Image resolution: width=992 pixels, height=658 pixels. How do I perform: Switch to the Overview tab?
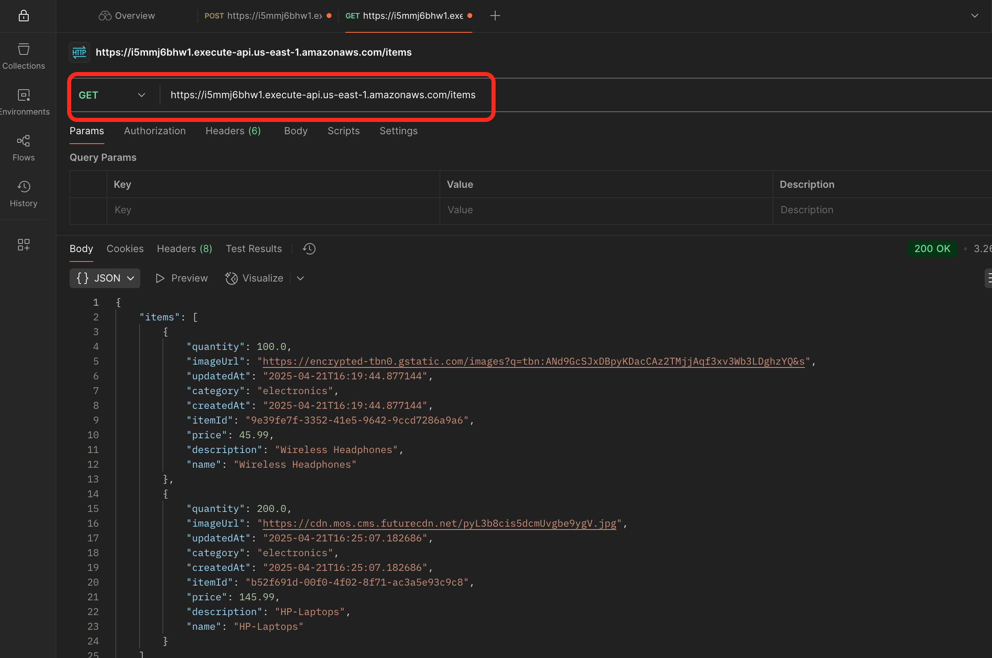pyautogui.click(x=127, y=16)
